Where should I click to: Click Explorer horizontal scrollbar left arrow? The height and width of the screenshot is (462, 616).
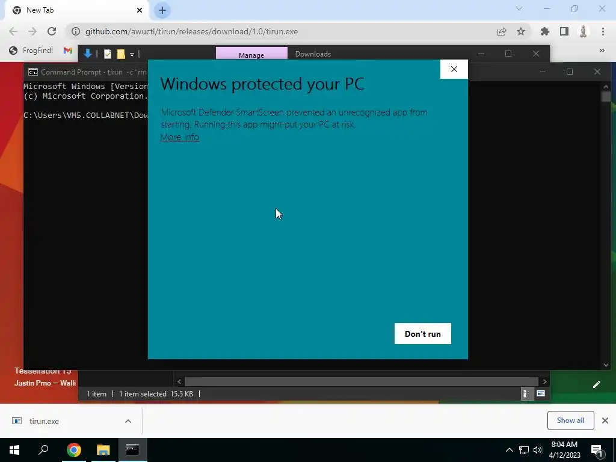tap(179, 381)
